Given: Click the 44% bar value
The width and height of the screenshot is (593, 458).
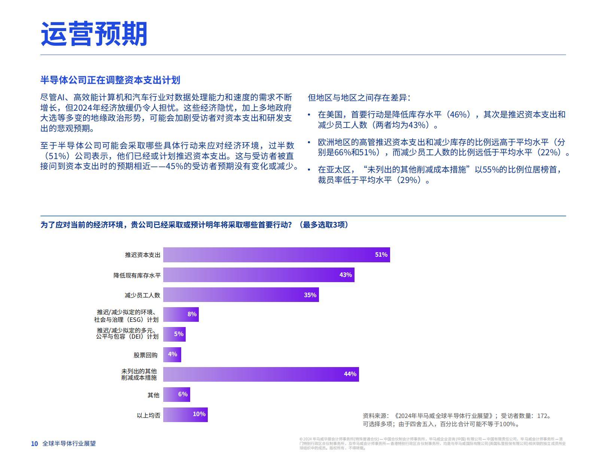Looking at the screenshot, I should pos(350,374).
